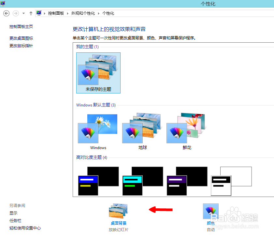Viewport: 274px width, 236px height.
Task: Expand the arrow after 外观和个性化 breadcrumb
Action: click(99, 13)
